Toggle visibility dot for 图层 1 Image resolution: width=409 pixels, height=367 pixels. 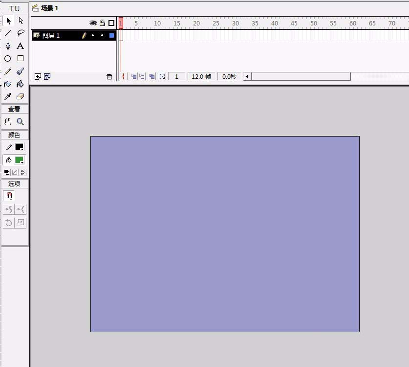pyautogui.click(x=93, y=35)
